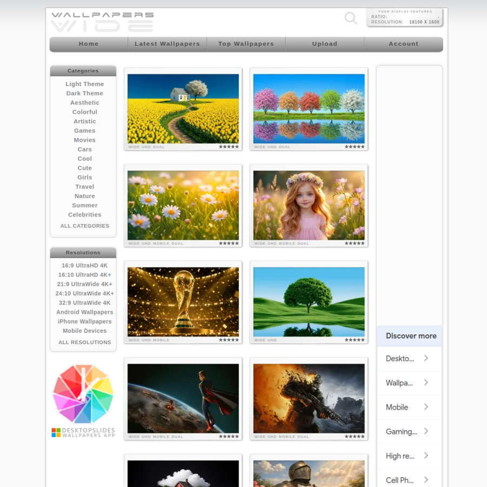
Task: Open the girl with flower crown thumbnail
Action: pyautogui.click(x=309, y=205)
